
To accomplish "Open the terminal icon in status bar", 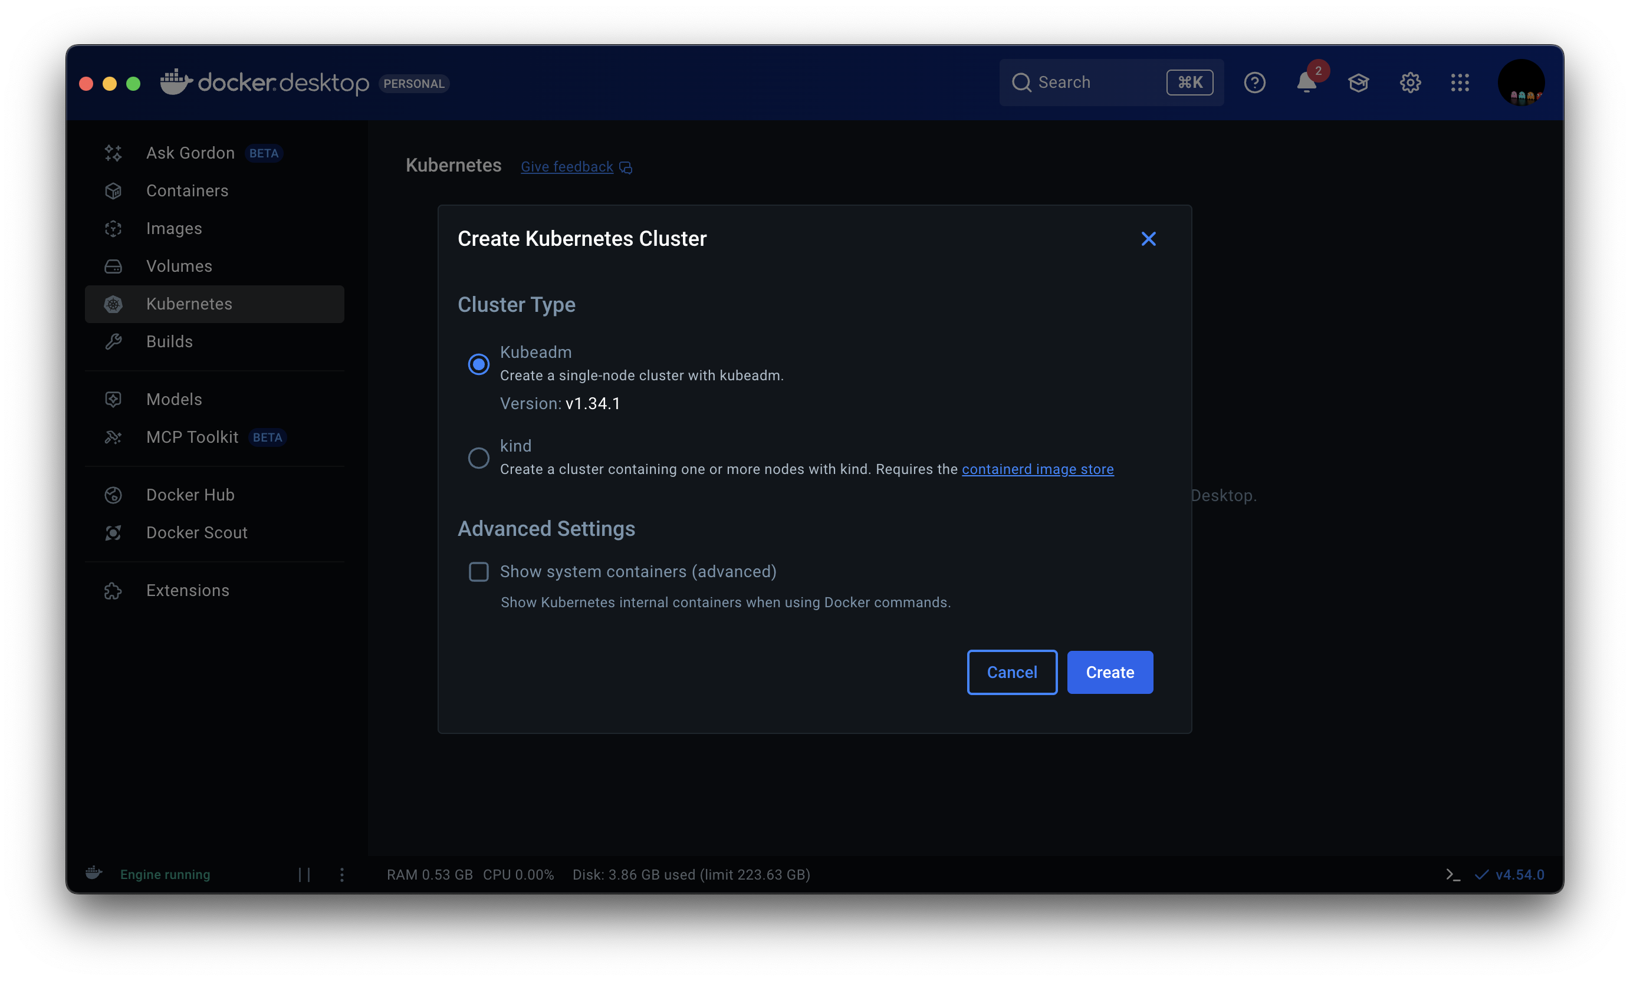I will click(1452, 874).
